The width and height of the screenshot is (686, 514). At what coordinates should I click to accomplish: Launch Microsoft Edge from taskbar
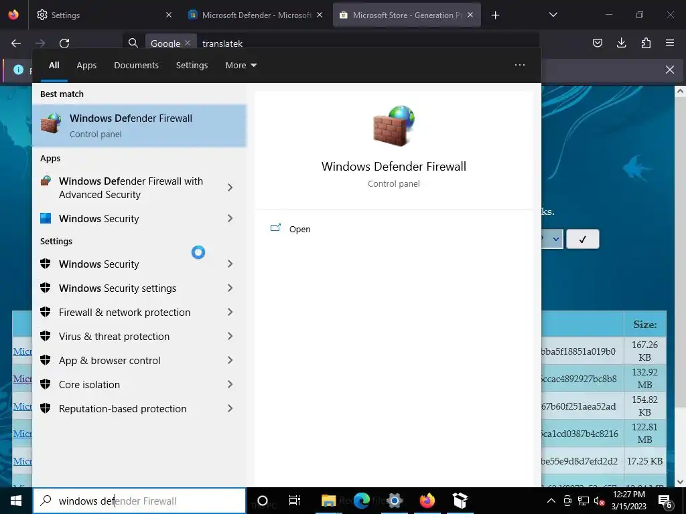tap(361, 501)
